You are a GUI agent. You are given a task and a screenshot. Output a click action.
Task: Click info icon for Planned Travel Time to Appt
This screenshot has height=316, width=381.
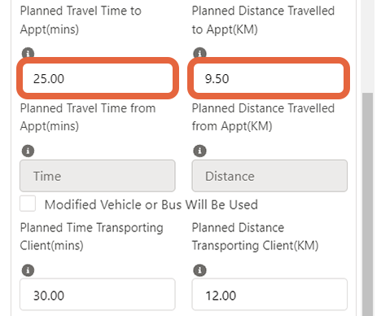click(28, 52)
